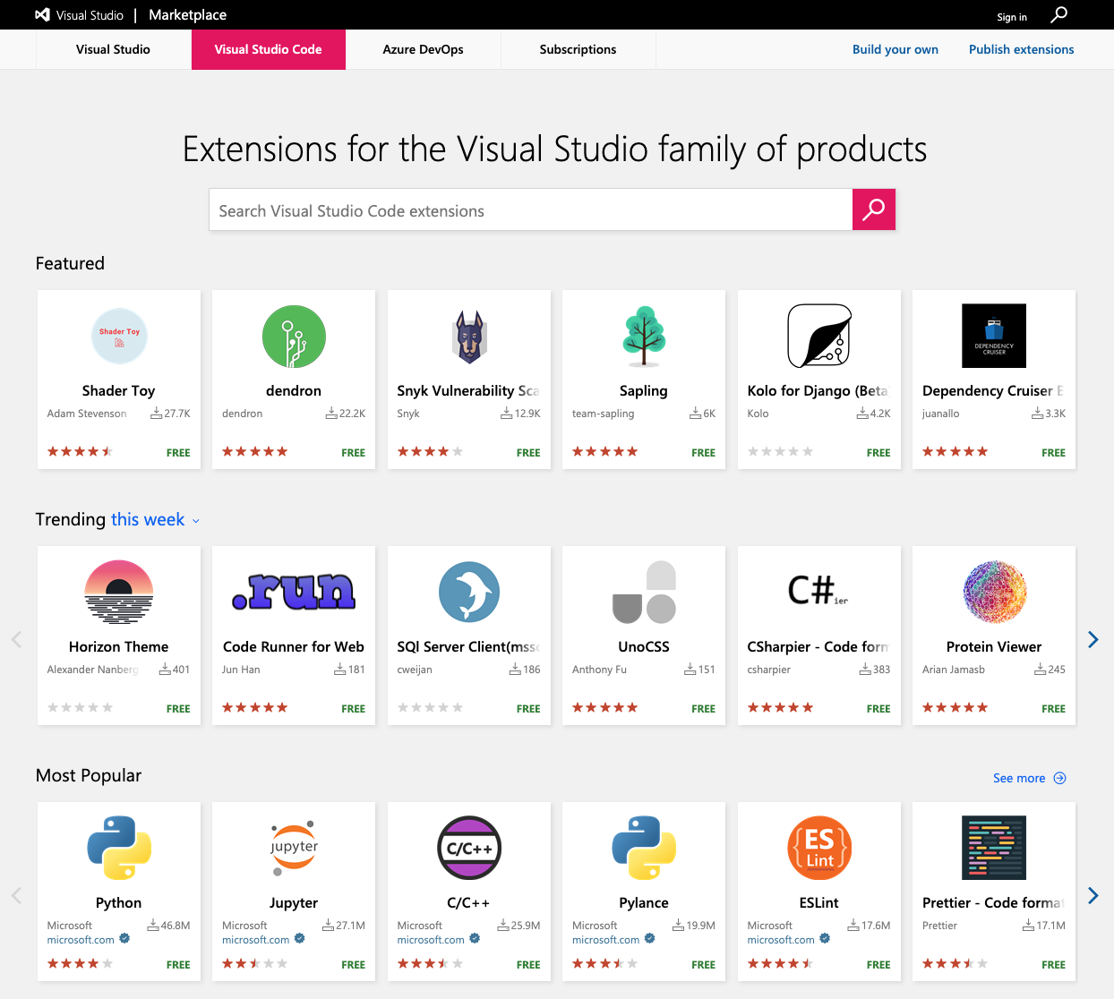Click the 27.7K downloads on Shader Toy
This screenshot has width=1114, height=999.
[170, 414]
